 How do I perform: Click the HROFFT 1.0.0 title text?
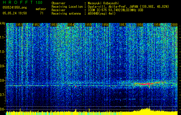point(22,2)
